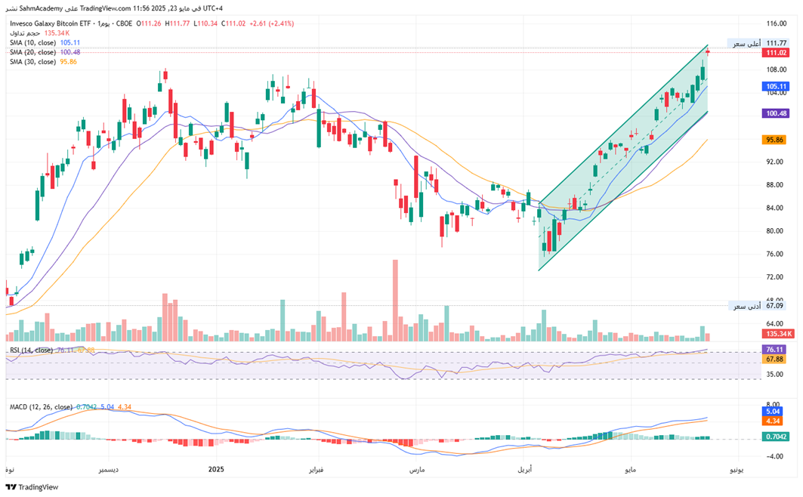803x497 pixels.
Task: Click the purple "76.11" RSI tag
Action: [774, 350]
